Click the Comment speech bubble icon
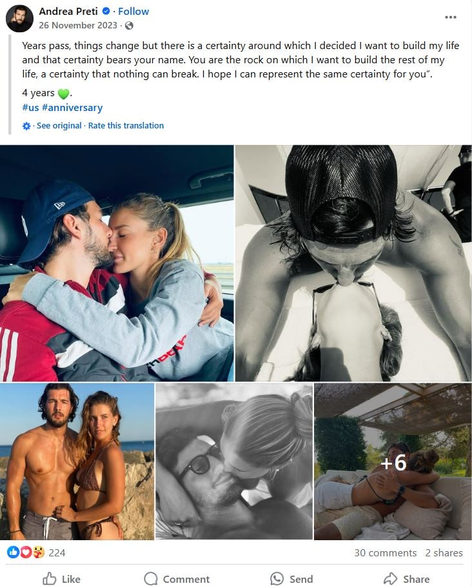 [x=151, y=578]
